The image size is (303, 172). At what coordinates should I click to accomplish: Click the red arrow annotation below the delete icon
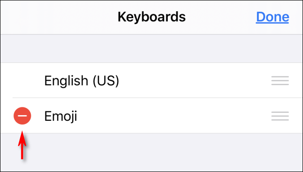tap(22, 145)
